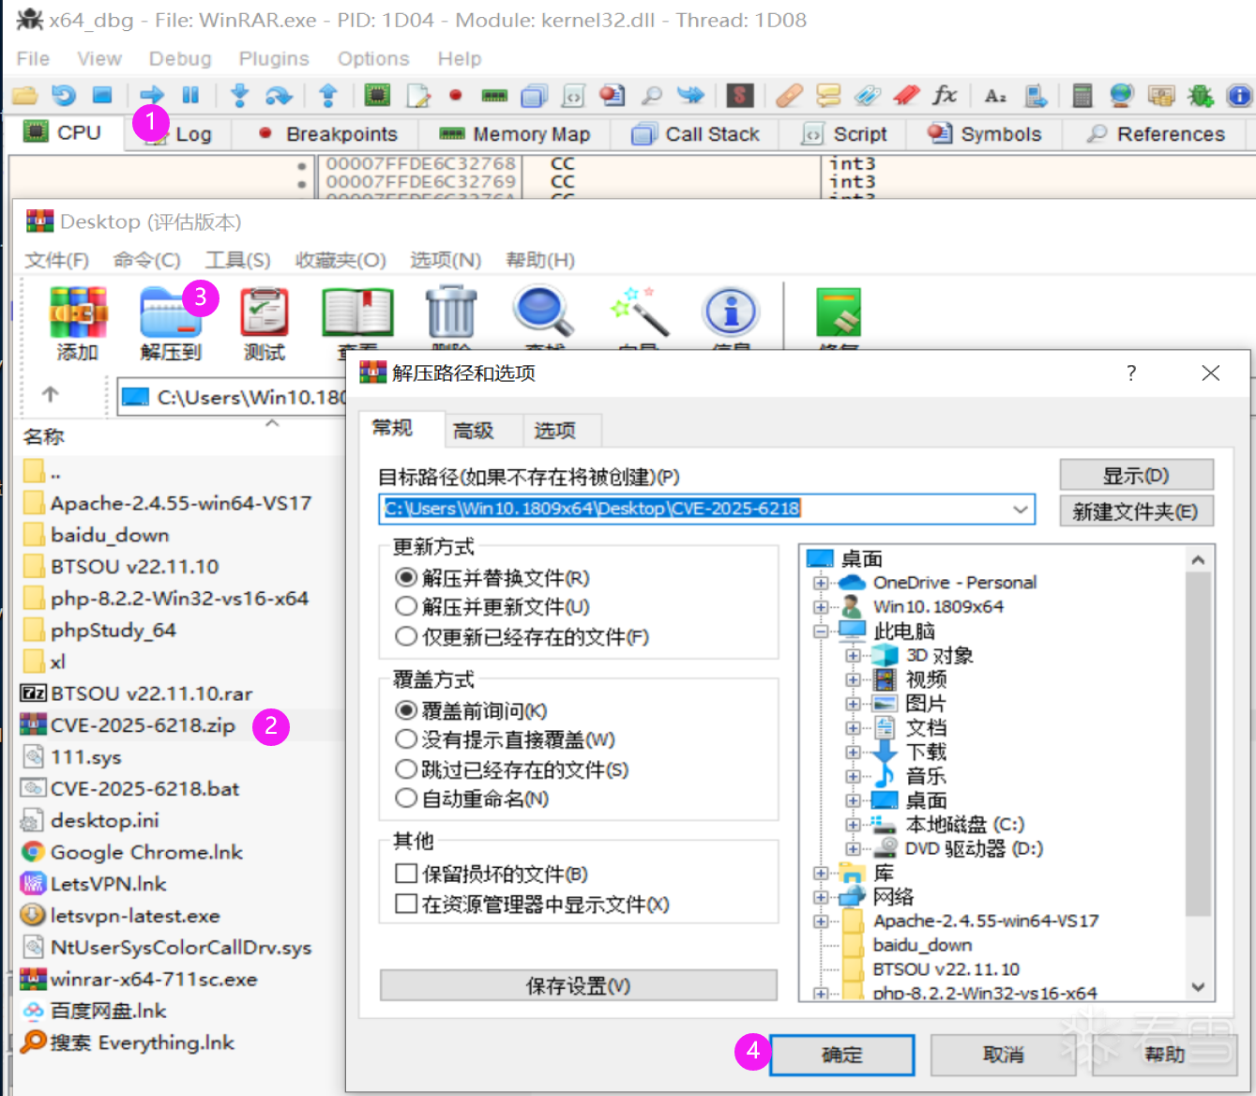Click the Restart icon in x64dbg

[x=62, y=95]
